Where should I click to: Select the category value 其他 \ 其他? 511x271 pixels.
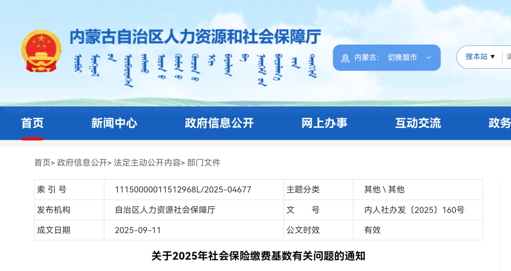tap(384, 190)
